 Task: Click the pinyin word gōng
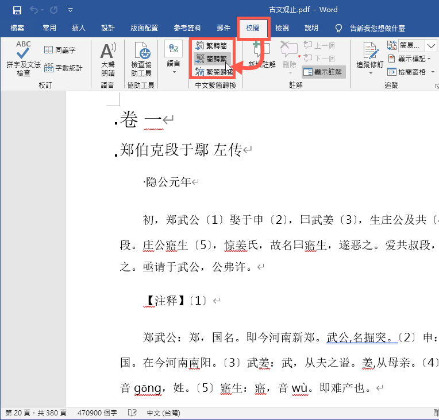pos(148,388)
